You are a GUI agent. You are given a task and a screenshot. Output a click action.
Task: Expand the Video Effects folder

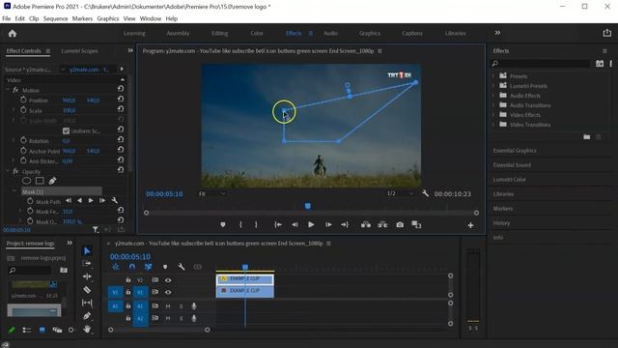[493, 115]
